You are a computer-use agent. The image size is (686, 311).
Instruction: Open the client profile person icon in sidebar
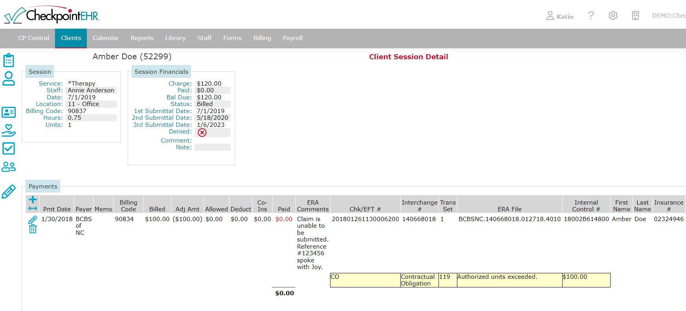click(9, 79)
